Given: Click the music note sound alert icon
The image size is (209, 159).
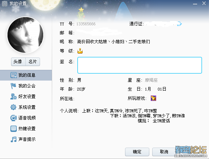Looking at the screenshot, I should coord(14,139).
